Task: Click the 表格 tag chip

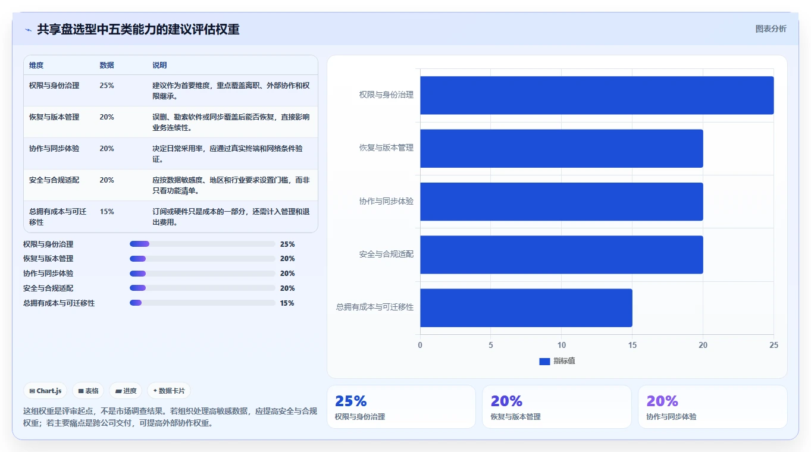Action: click(x=88, y=391)
